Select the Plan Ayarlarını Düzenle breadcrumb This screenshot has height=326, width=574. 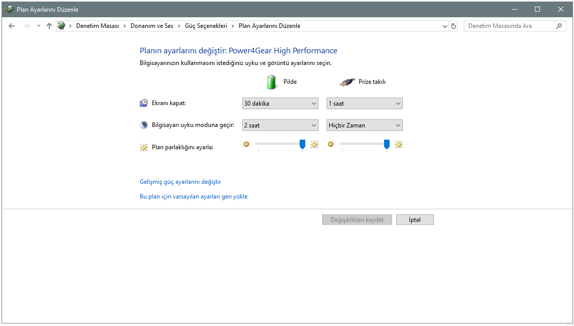(x=269, y=26)
